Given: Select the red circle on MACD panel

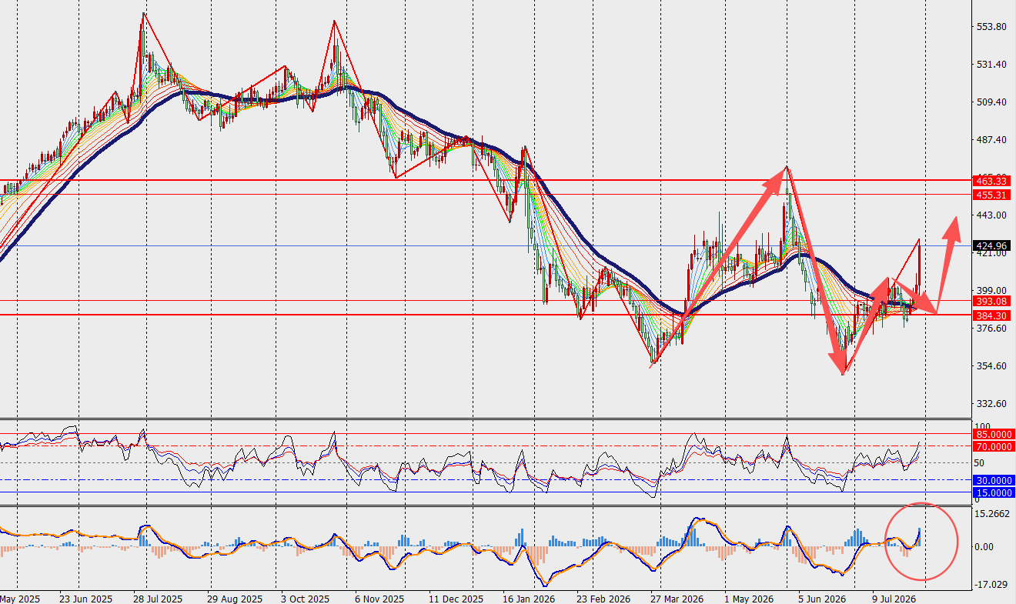Looking at the screenshot, I should 921,542.
